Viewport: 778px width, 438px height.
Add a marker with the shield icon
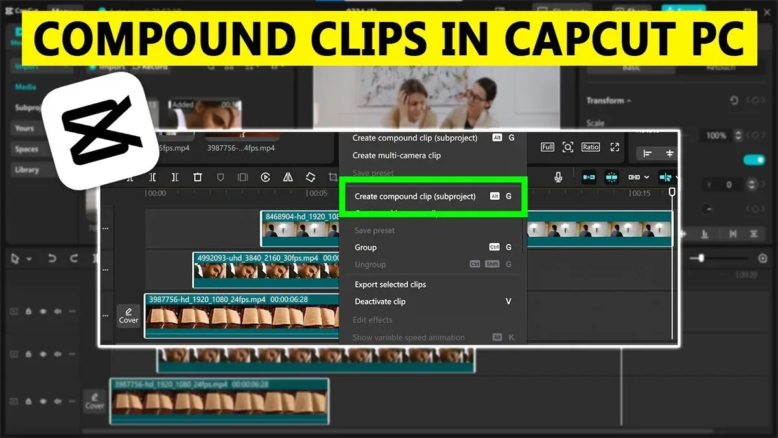tap(220, 176)
